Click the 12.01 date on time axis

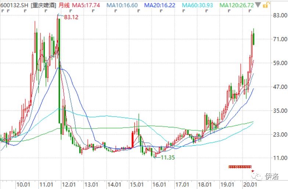[x=68, y=184]
